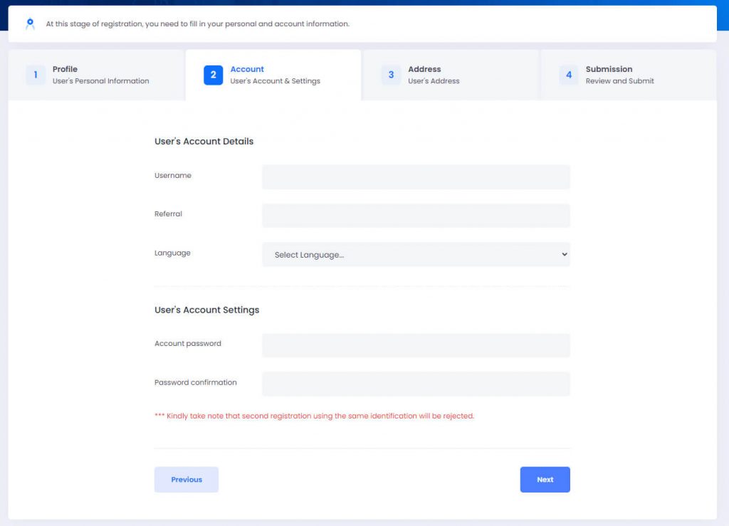Click inside the Referral field
The height and width of the screenshot is (526, 729).
click(x=416, y=215)
